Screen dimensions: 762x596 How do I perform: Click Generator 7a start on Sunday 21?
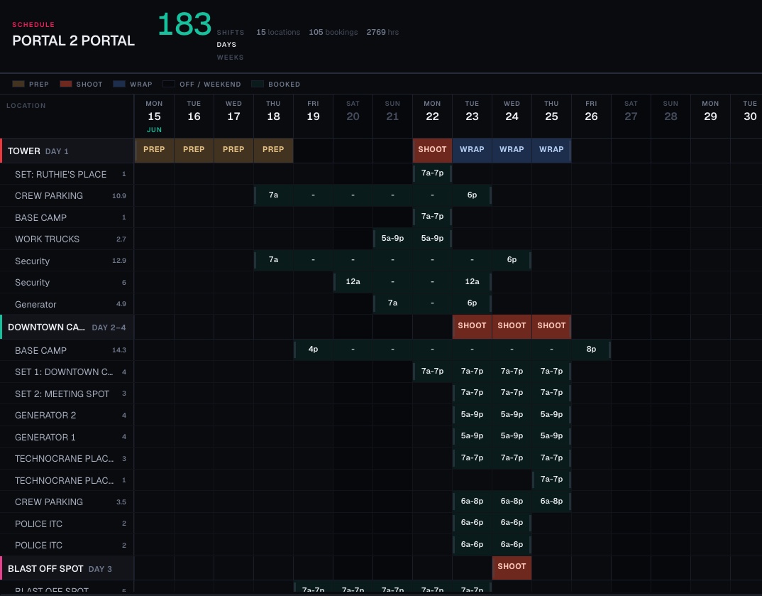click(392, 303)
